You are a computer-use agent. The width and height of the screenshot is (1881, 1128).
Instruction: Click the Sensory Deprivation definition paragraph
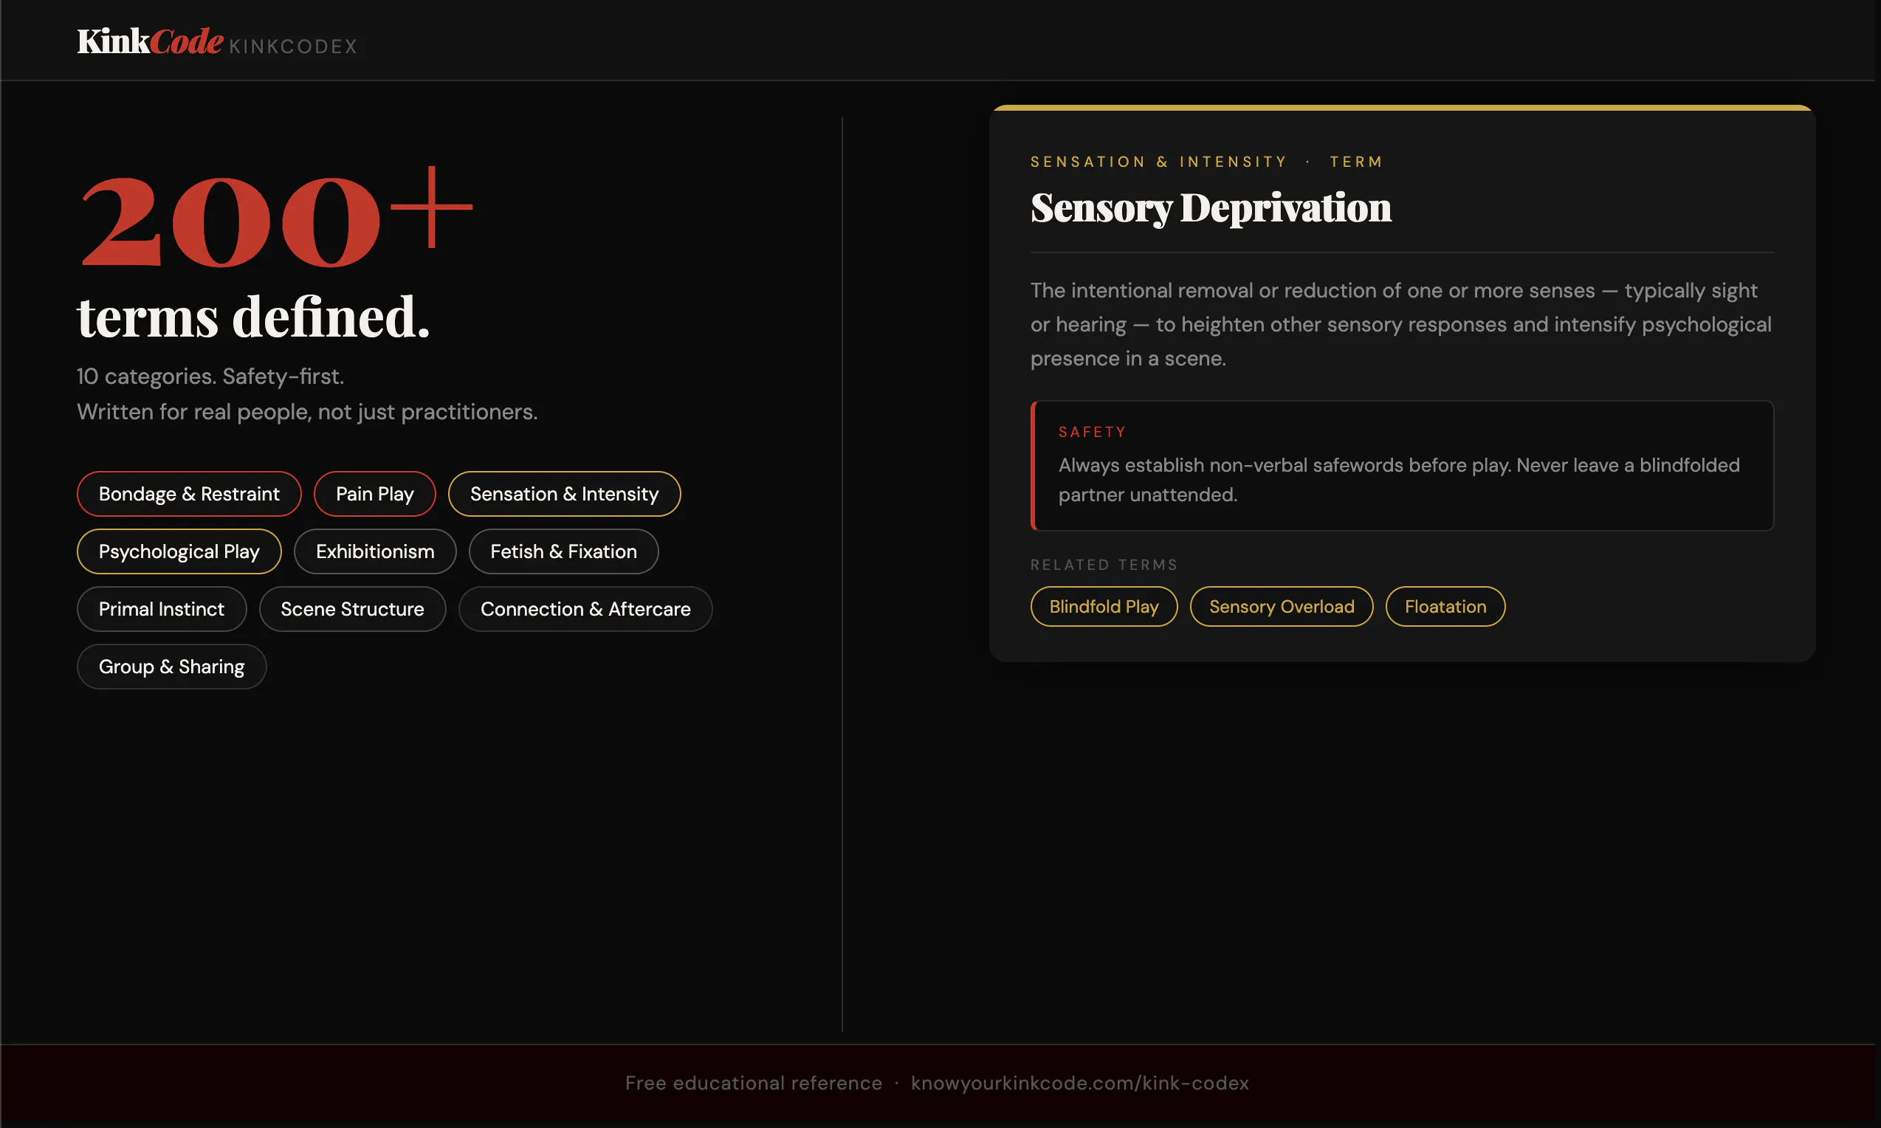click(x=1400, y=325)
